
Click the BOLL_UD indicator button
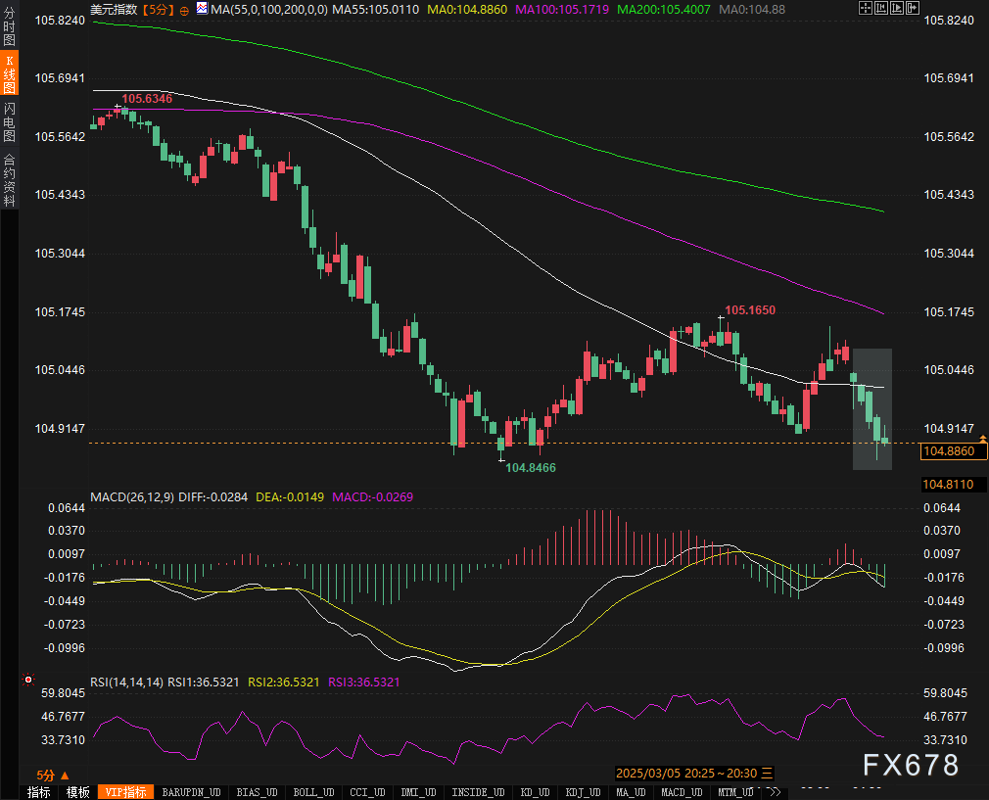312,792
